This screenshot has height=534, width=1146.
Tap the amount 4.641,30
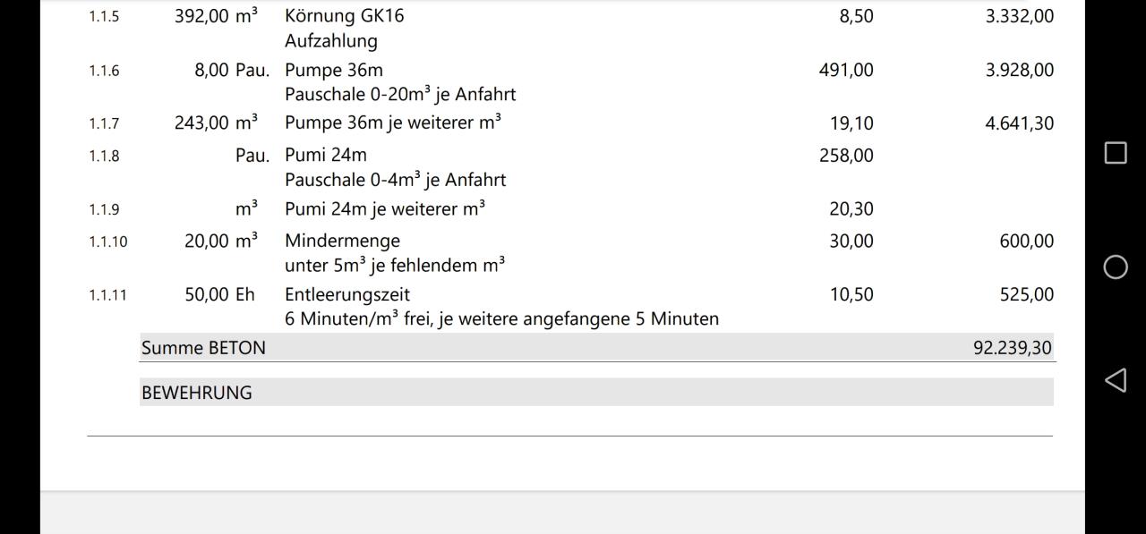coord(1021,123)
